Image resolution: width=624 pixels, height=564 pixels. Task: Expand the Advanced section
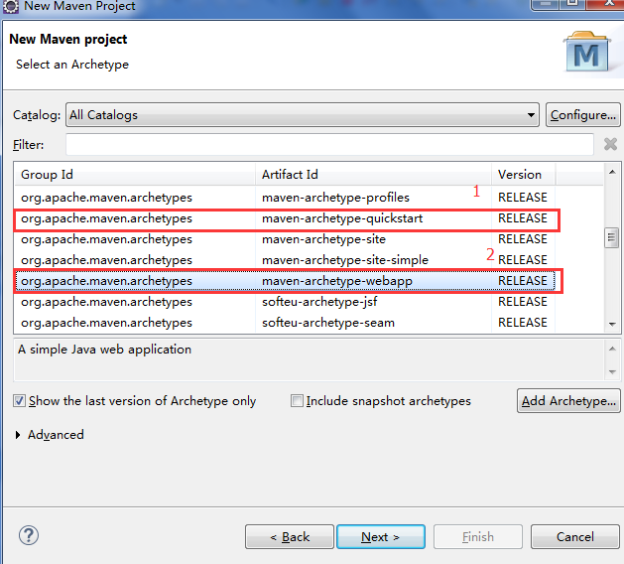(18, 435)
